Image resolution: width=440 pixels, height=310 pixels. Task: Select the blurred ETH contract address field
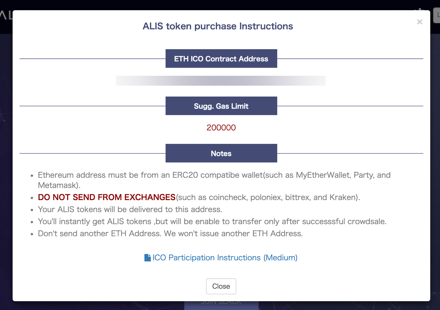[221, 81]
